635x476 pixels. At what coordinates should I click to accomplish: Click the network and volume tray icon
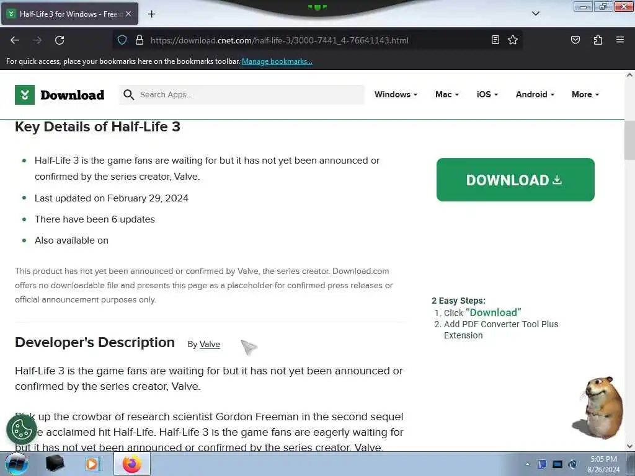[x=572, y=464]
